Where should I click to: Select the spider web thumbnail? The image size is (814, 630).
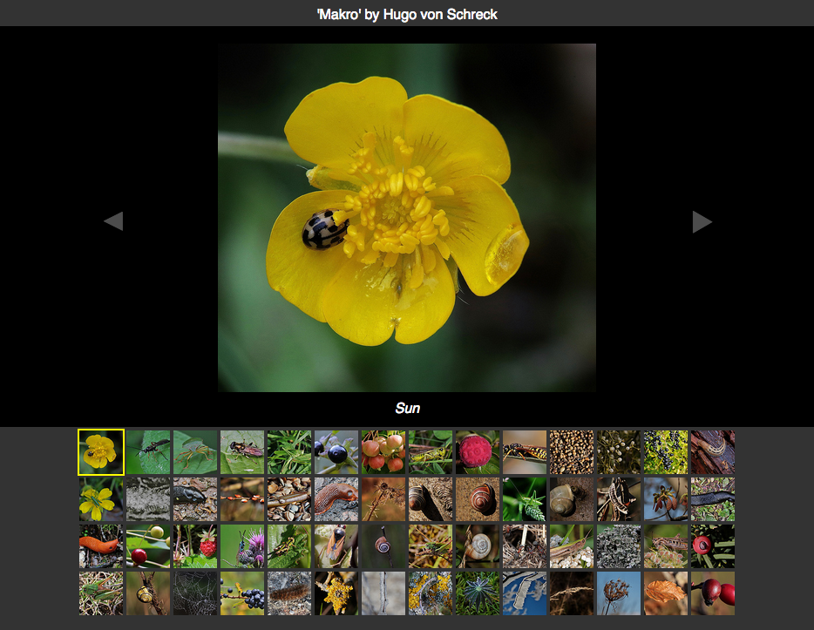coord(195,593)
